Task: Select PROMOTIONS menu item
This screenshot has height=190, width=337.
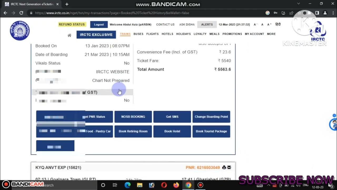Action: [x=232, y=34]
